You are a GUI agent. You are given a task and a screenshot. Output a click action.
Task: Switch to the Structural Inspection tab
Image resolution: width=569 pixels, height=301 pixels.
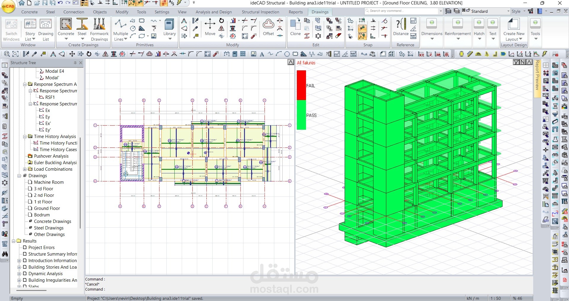coord(260,12)
